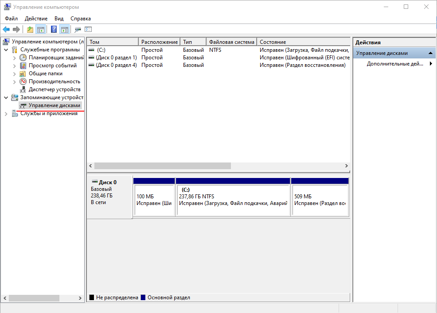The height and width of the screenshot is (313, 437).
Task: Click the System Tools wrench icon
Action: pos(15,50)
